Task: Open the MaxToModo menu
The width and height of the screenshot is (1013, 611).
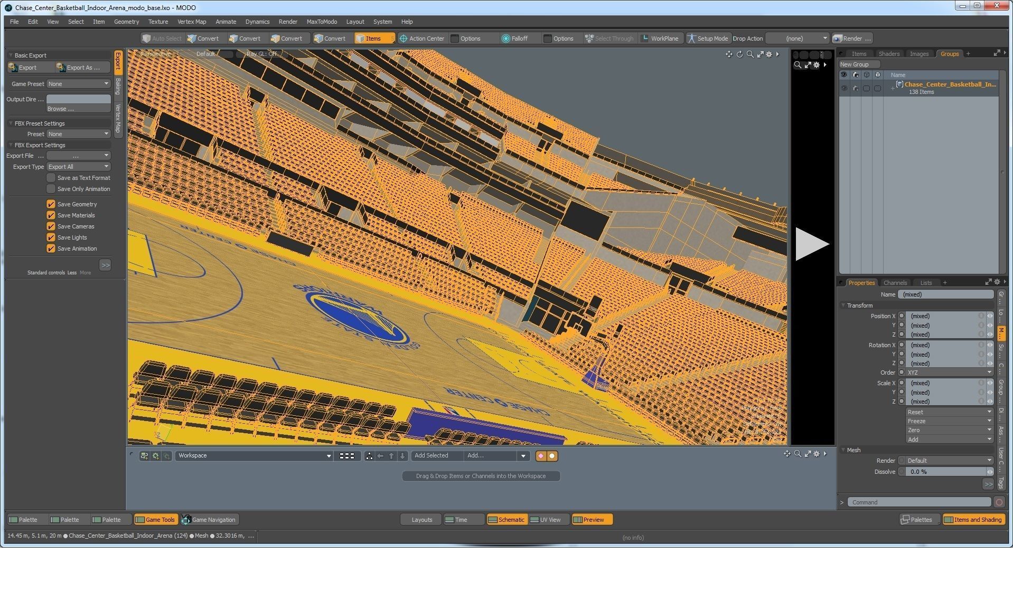Action: click(x=322, y=22)
